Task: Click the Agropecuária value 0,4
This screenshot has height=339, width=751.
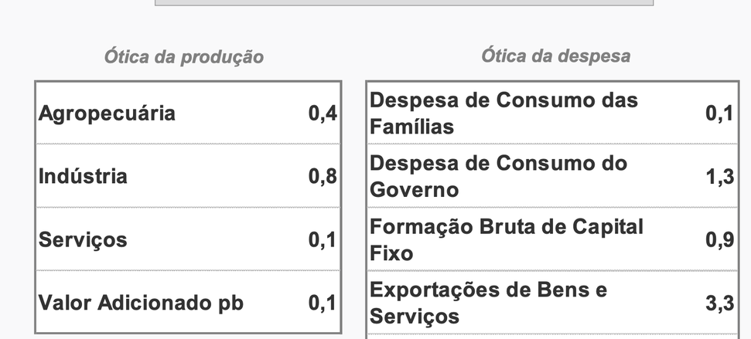Action: (323, 114)
